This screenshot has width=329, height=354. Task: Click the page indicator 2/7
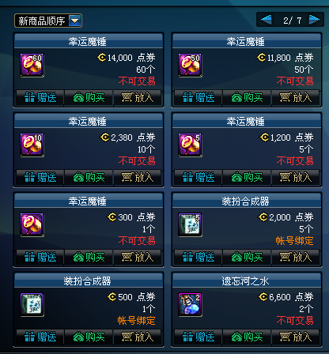pos(292,21)
